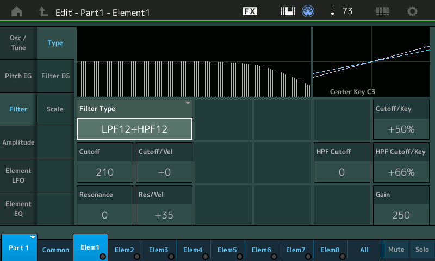The width and height of the screenshot is (435, 261).
Task: Select the Common button
Action: 55,250
